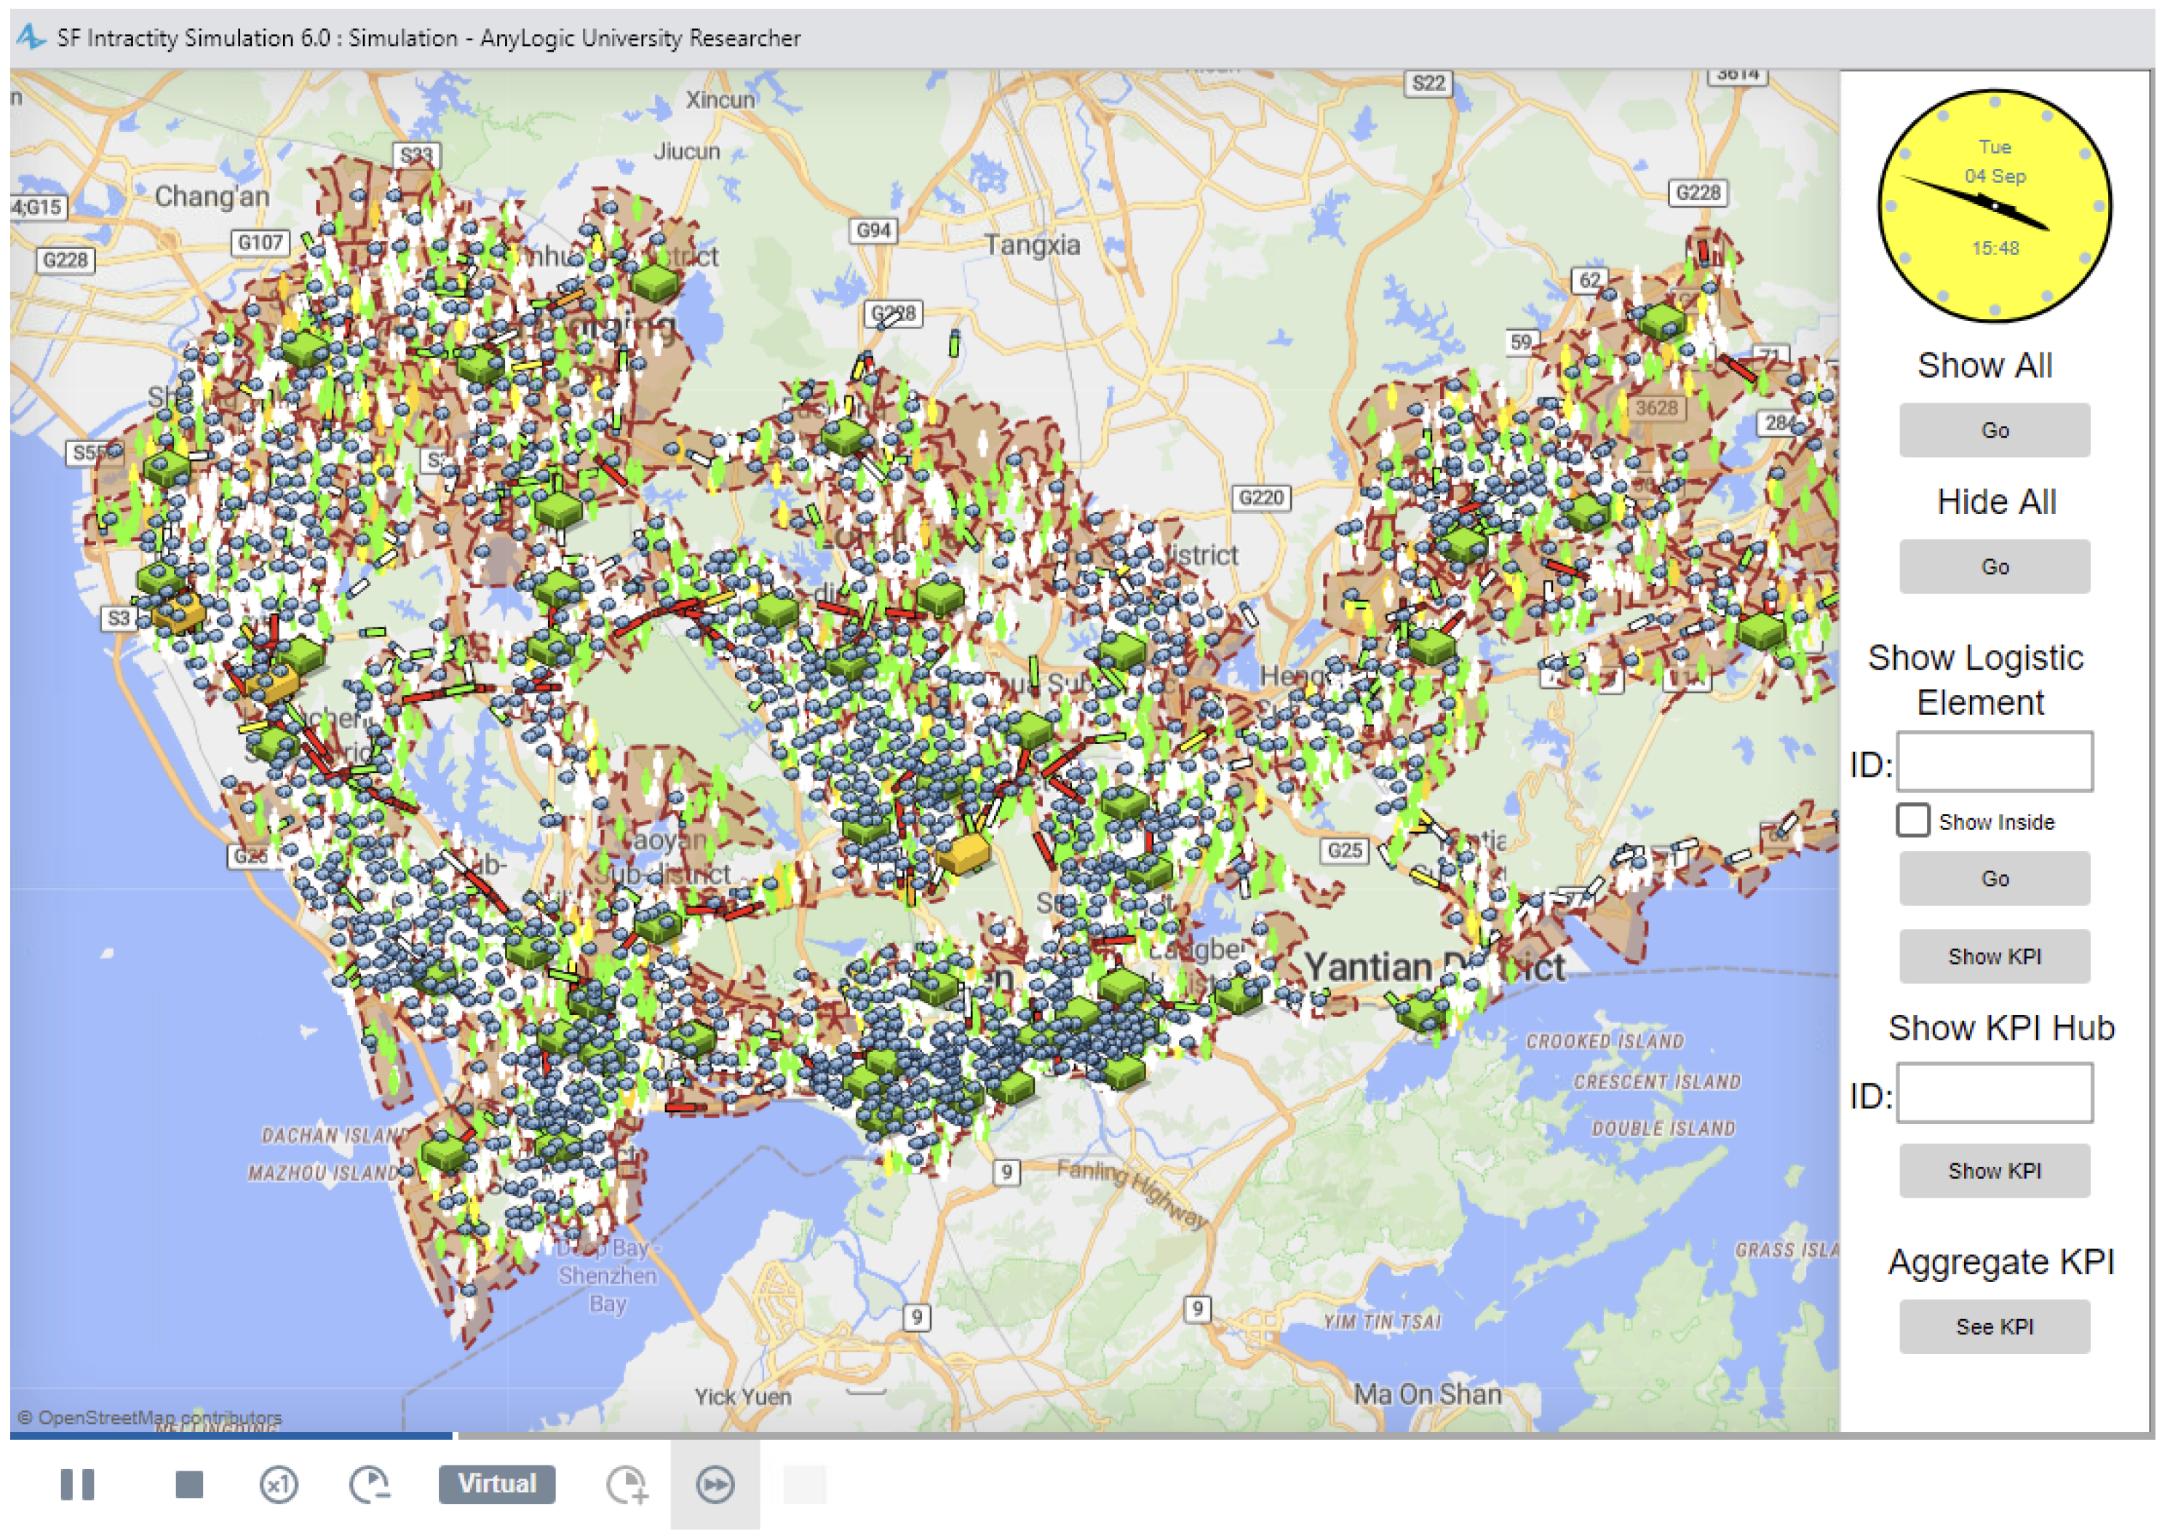Speed up simulation with clock-plus icon
Viewport: 2170px width, 1539px height.
pos(626,1484)
